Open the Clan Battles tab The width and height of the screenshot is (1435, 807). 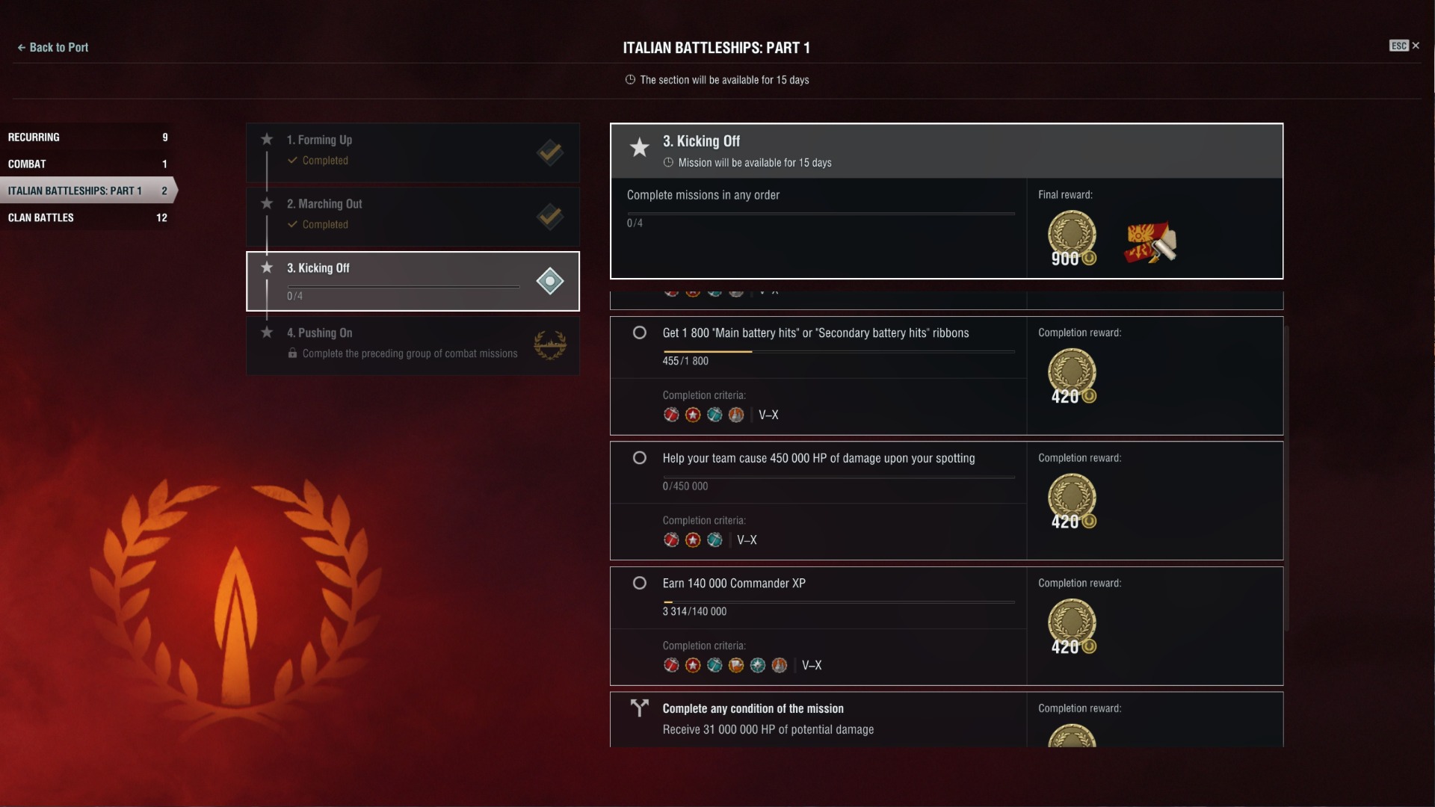point(88,217)
